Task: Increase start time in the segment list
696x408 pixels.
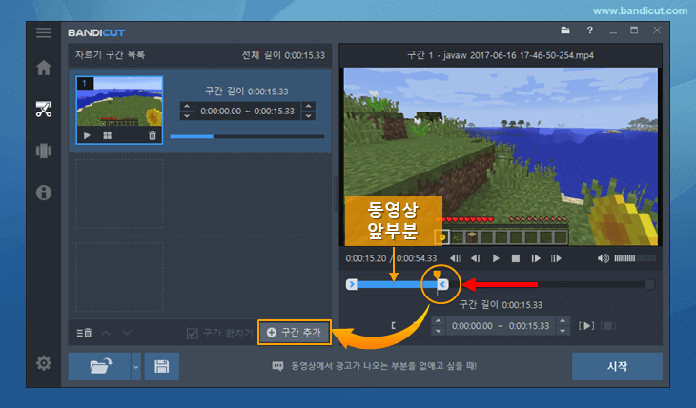Action: tap(187, 106)
